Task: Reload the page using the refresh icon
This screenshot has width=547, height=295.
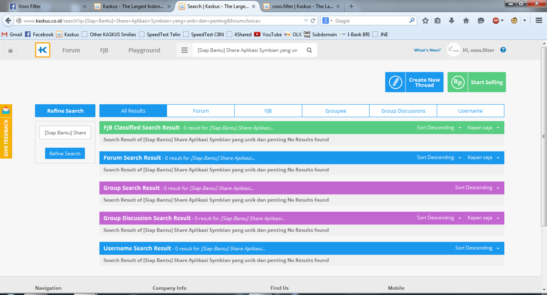Action: (313, 21)
